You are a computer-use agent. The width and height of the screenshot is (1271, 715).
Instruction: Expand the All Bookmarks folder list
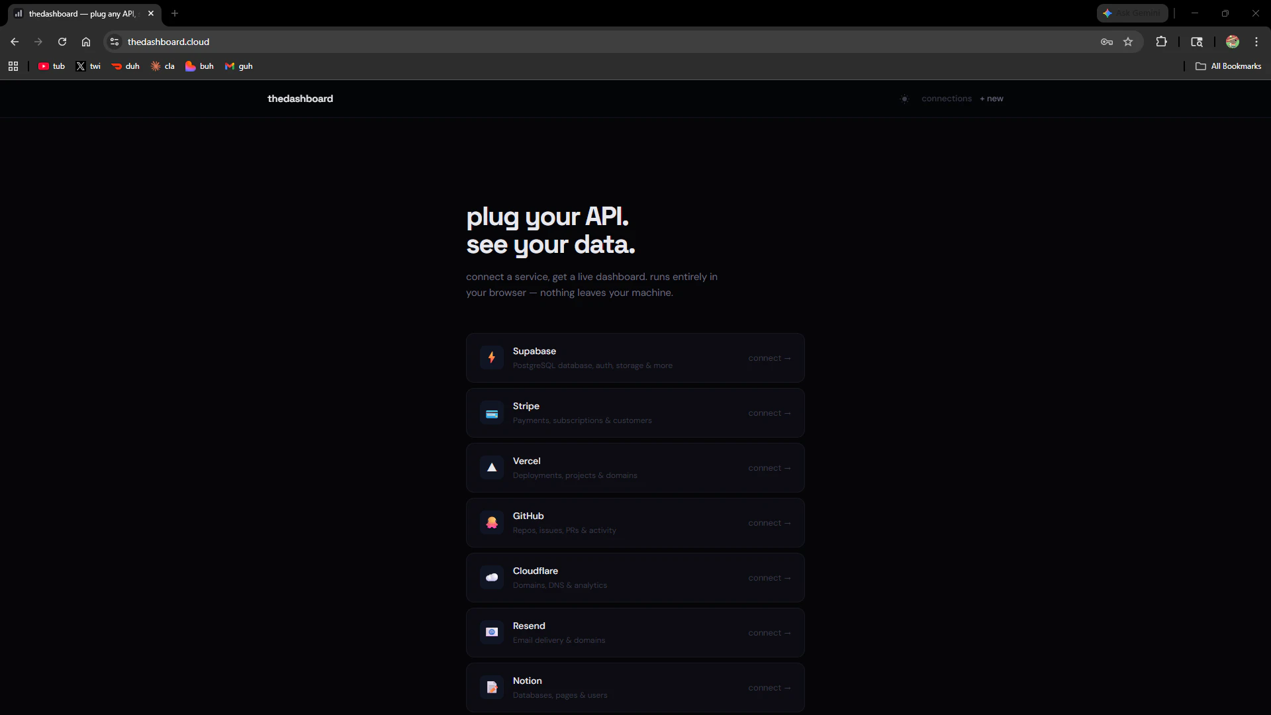[1229, 66]
